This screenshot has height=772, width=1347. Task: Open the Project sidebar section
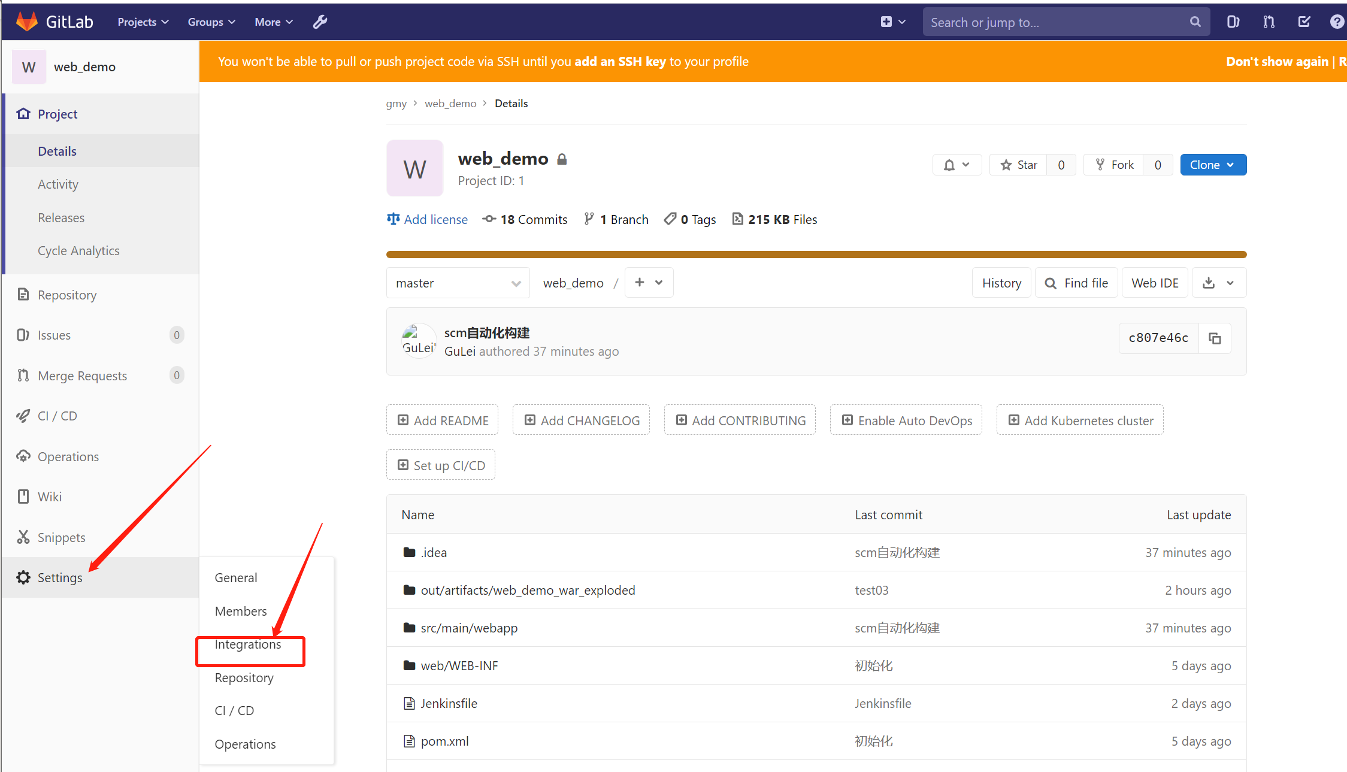[x=101, y=114]
